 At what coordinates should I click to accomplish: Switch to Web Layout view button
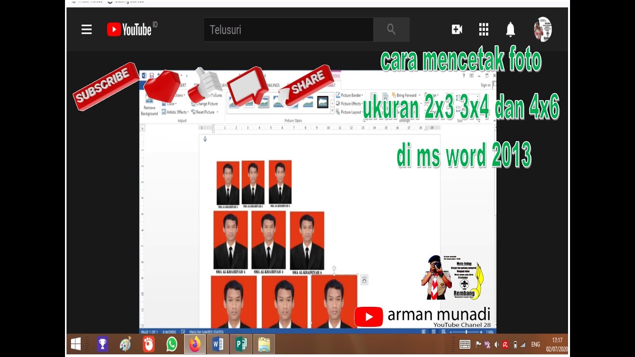click(x=444, y=332)
